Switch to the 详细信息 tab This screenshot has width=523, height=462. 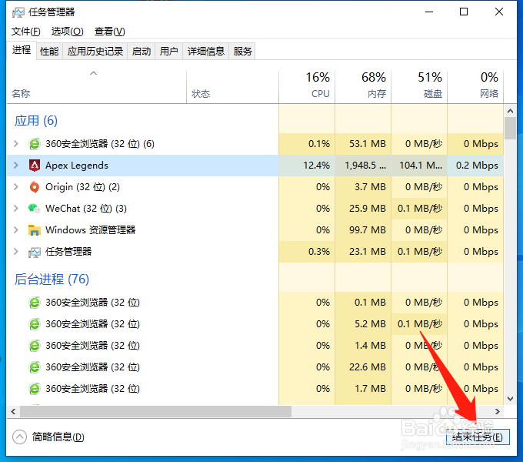point(206,52)
